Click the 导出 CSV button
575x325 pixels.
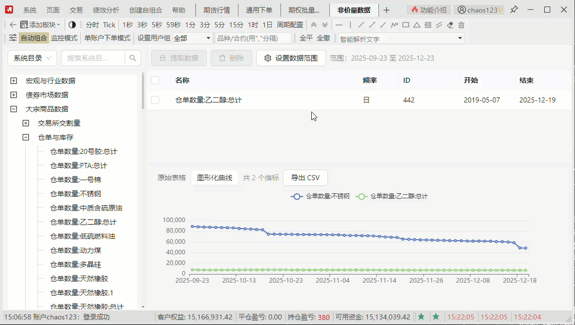[305, 178]
